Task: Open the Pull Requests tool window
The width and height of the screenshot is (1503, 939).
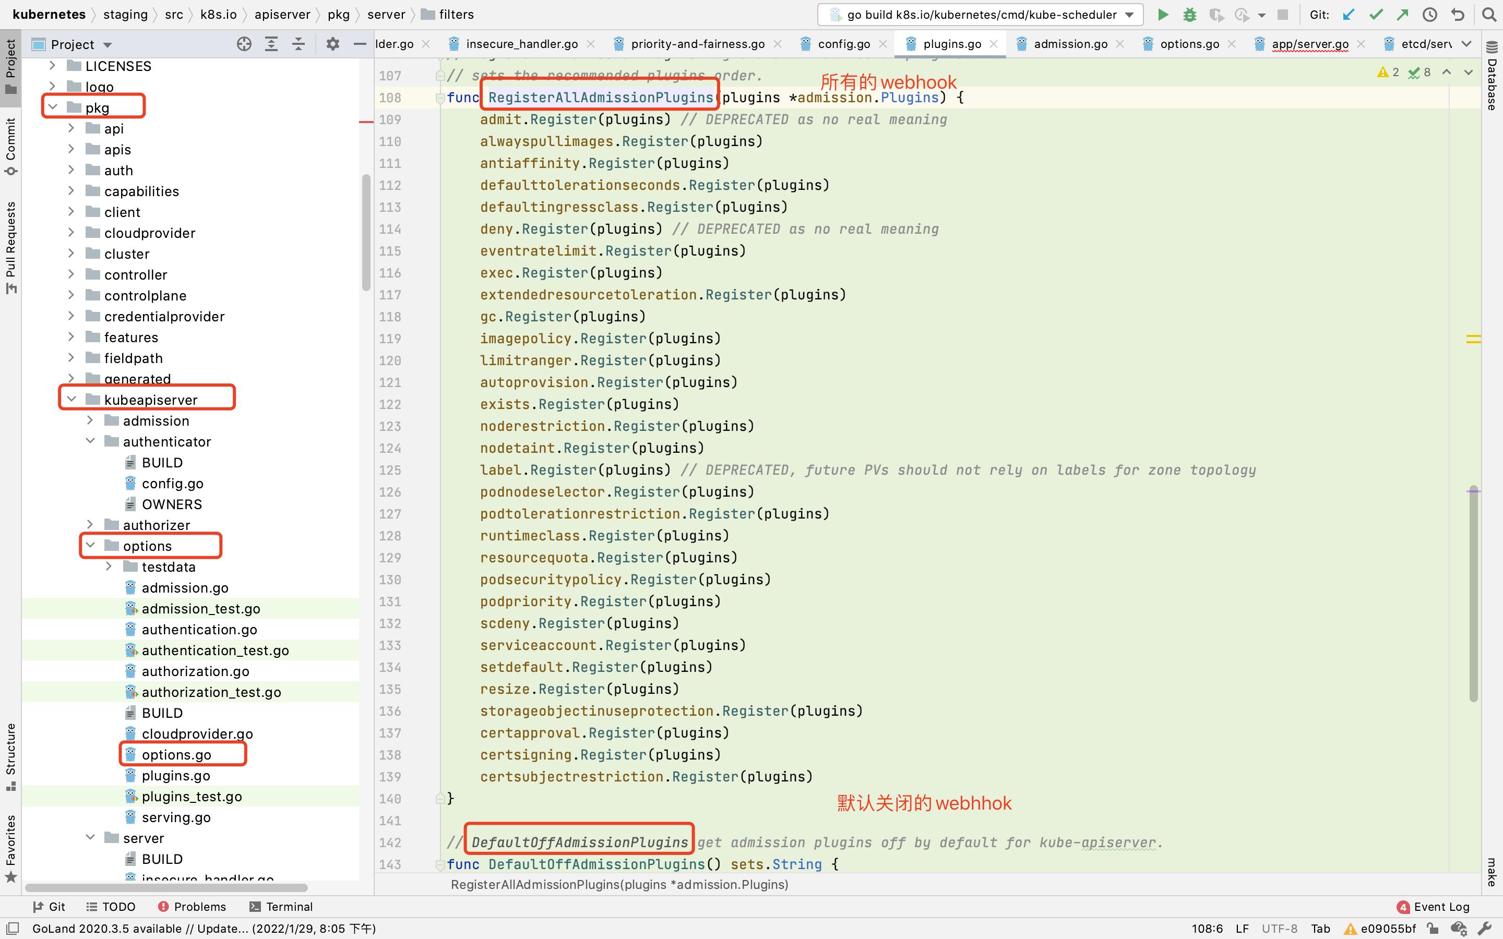Action: pos(10,247)
